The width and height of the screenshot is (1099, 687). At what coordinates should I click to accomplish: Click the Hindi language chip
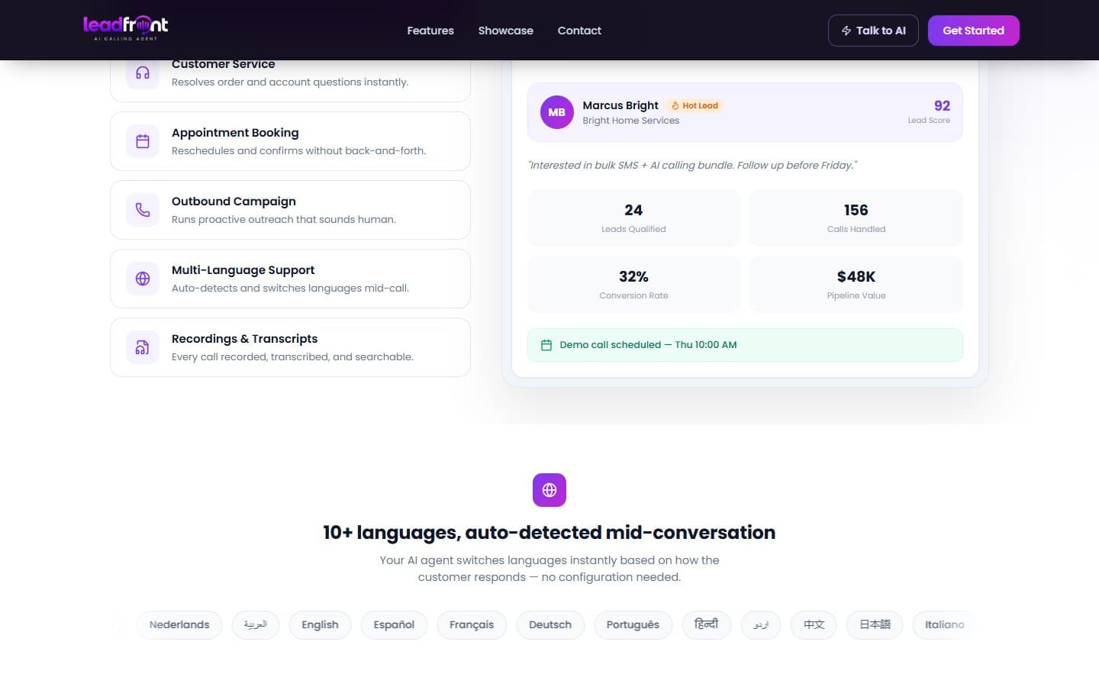(706, 624)
